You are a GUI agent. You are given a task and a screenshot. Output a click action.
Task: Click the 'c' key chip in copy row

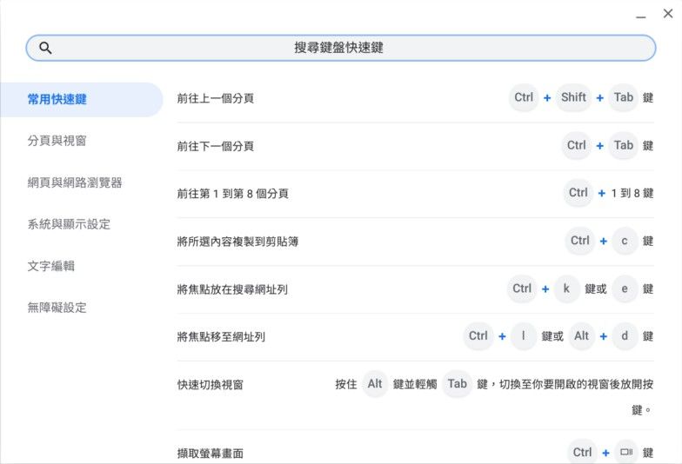(625, 241)
